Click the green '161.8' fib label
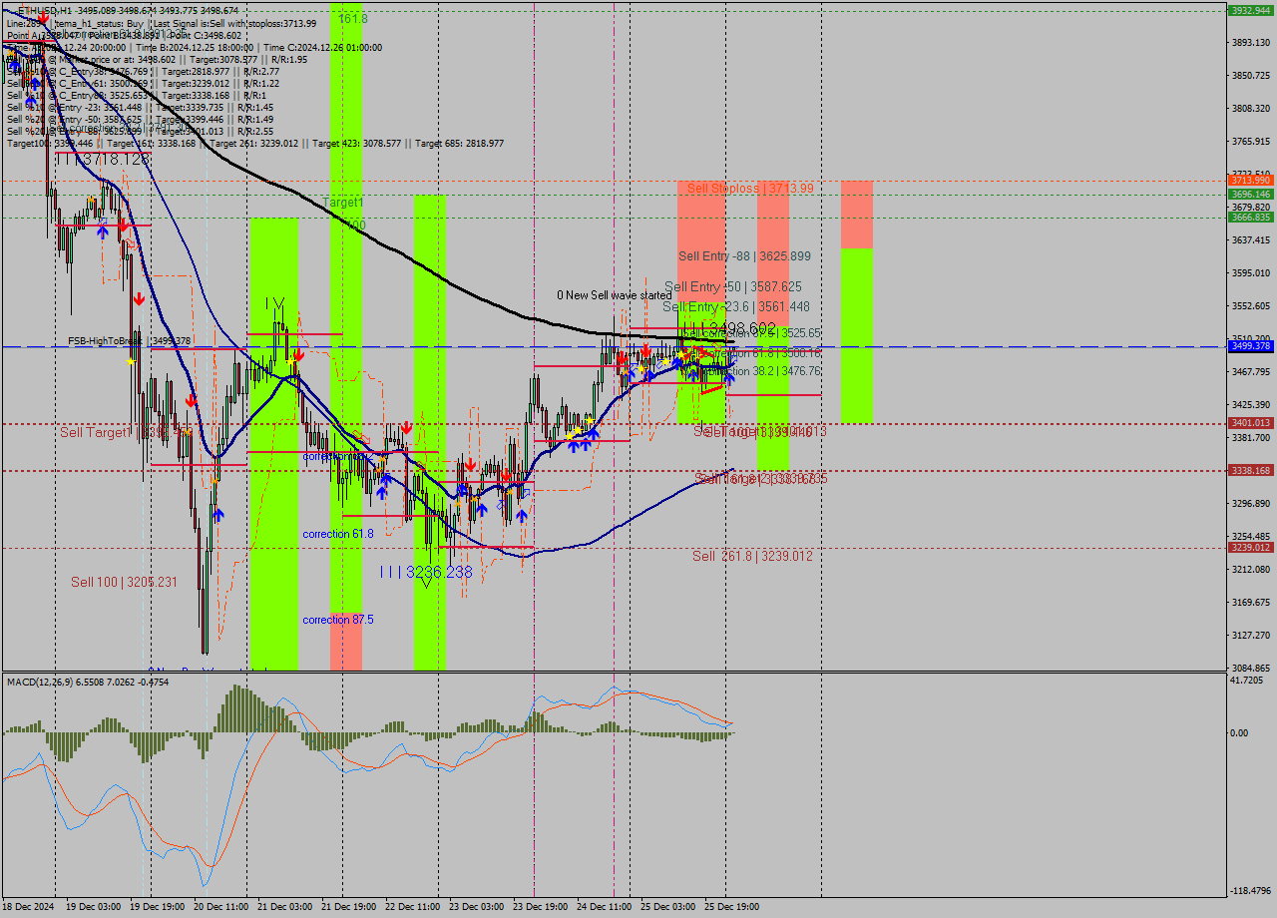 (352, 19)
